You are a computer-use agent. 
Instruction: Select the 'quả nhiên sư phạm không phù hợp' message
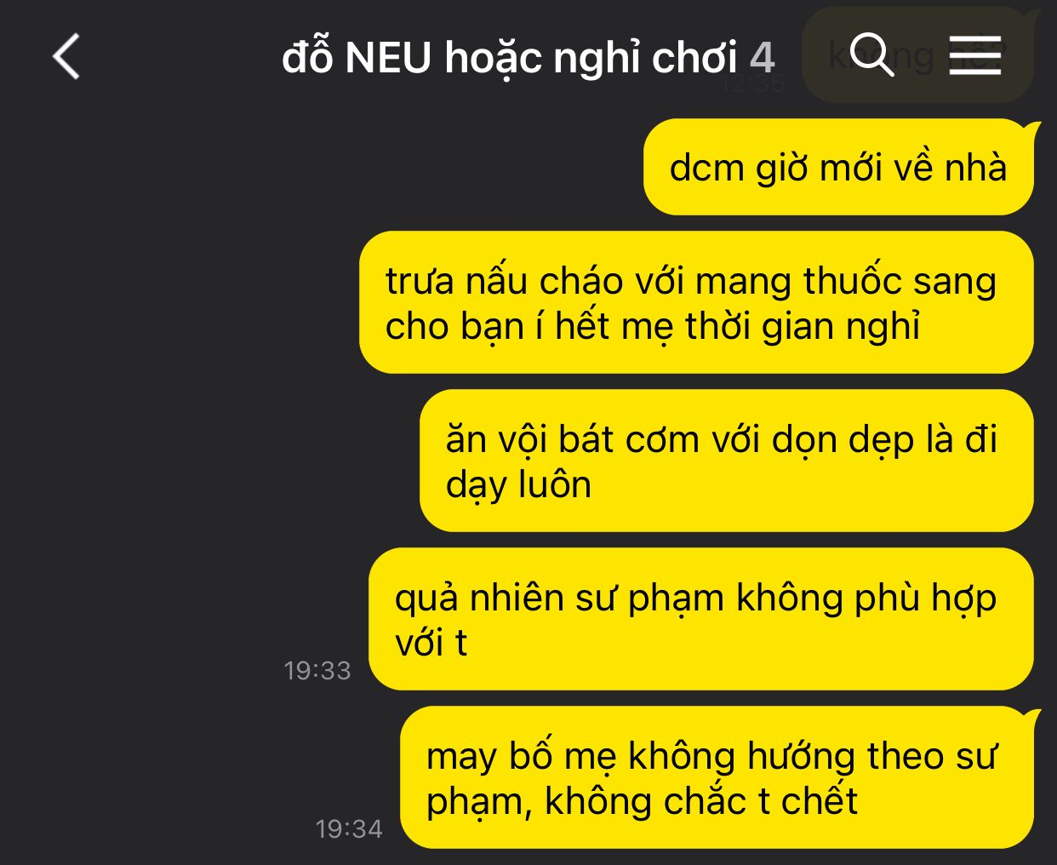point(701,619)
